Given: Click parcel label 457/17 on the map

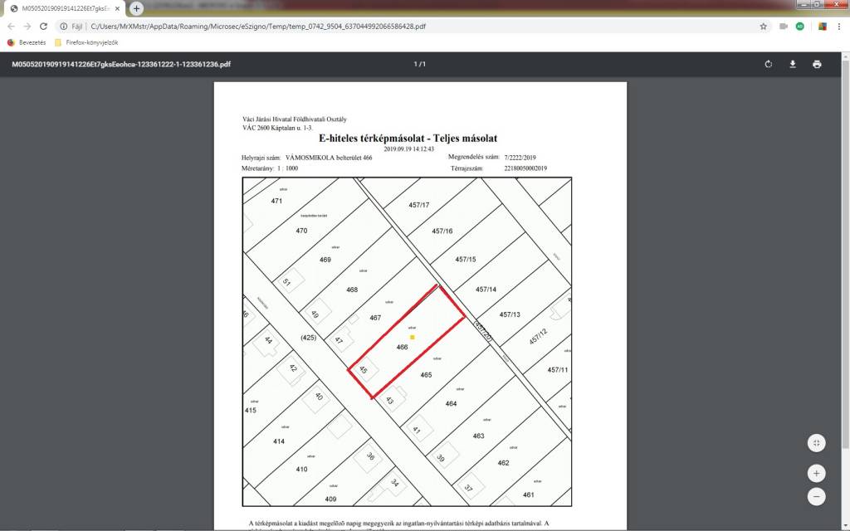Looking at the screenshot, I should (419, 206).
